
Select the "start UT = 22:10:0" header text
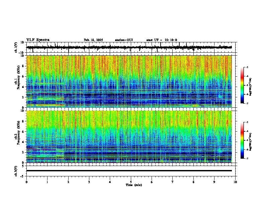point(162,40)
